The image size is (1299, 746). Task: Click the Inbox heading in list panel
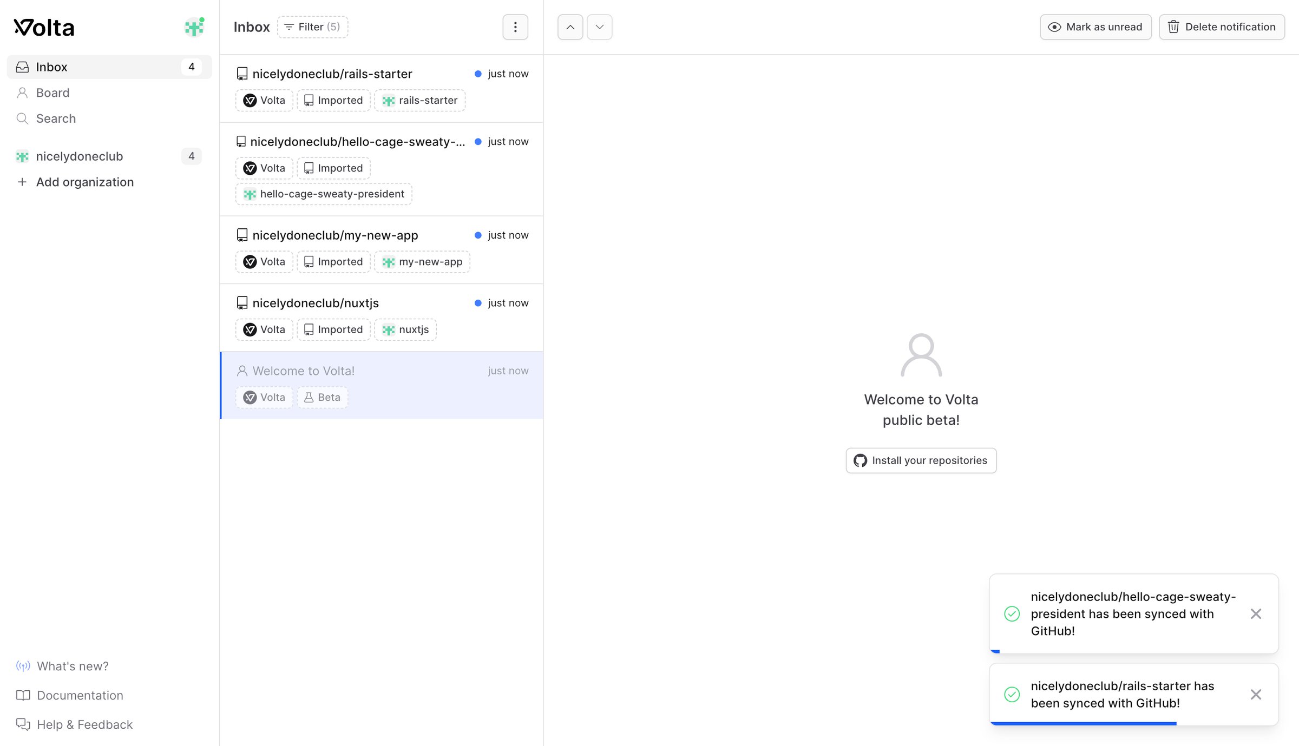252,27
